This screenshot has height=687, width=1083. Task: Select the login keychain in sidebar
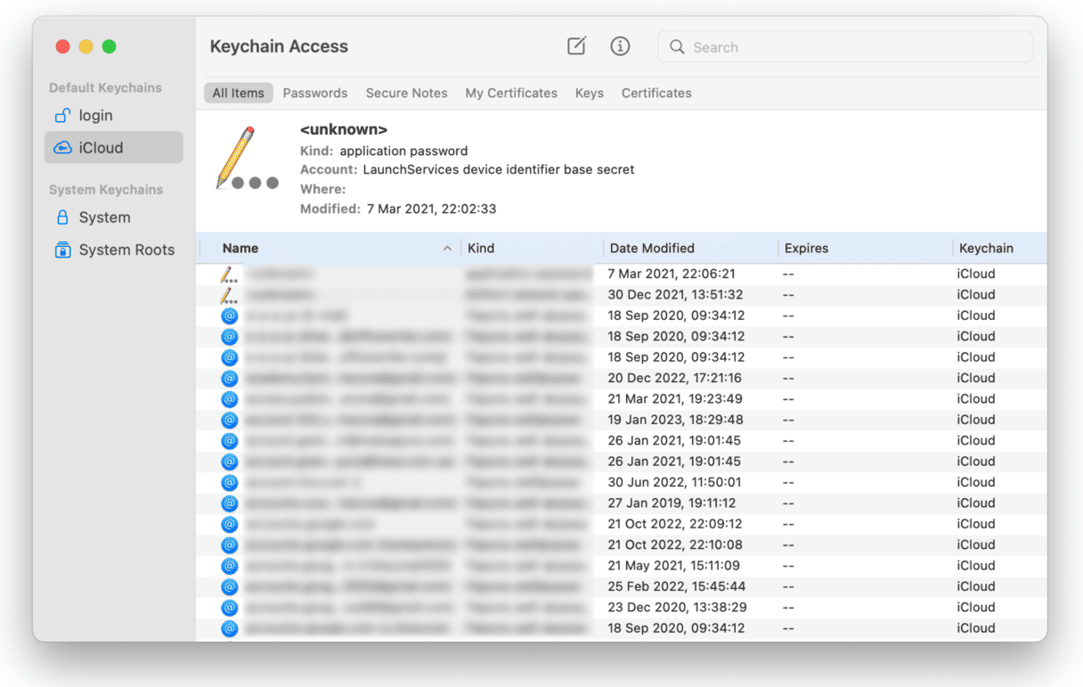tap(113, 115)
